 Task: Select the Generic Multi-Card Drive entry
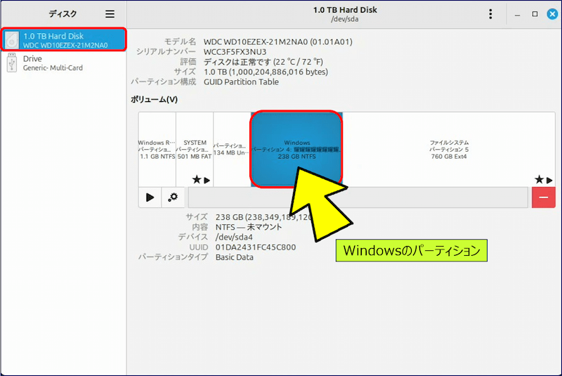[65, 63]
